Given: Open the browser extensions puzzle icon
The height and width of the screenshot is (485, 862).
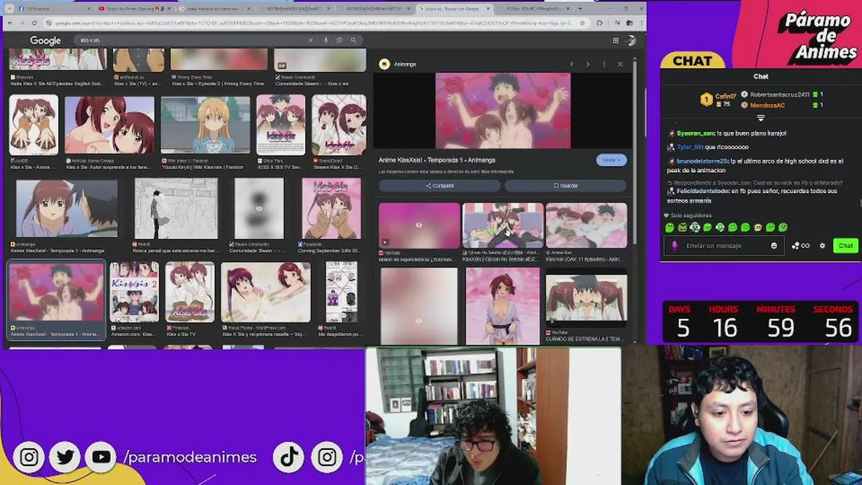Looking at the screenshot, I should [599, 23].
